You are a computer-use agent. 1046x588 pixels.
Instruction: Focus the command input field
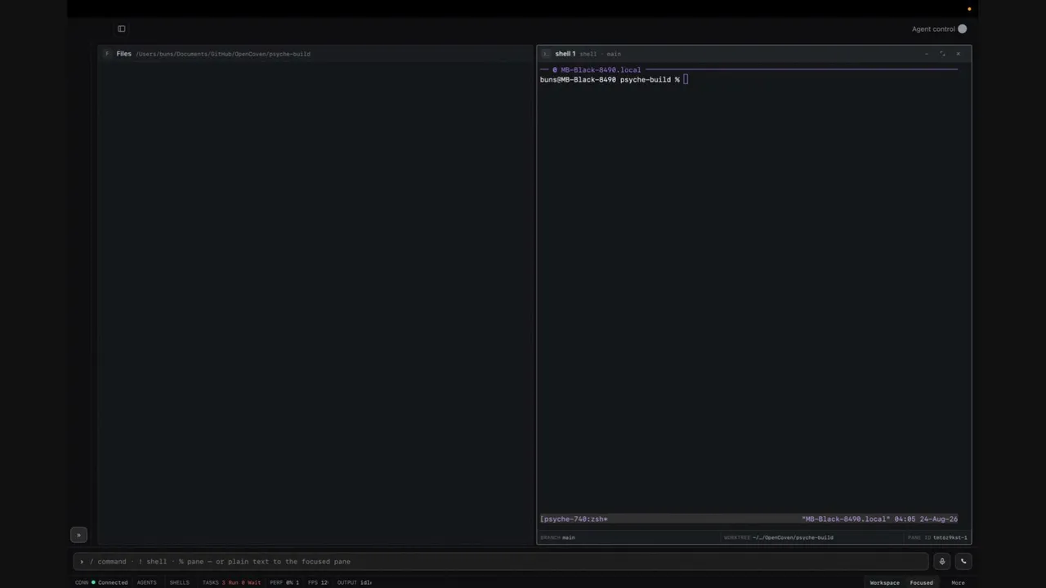[502, 561]
